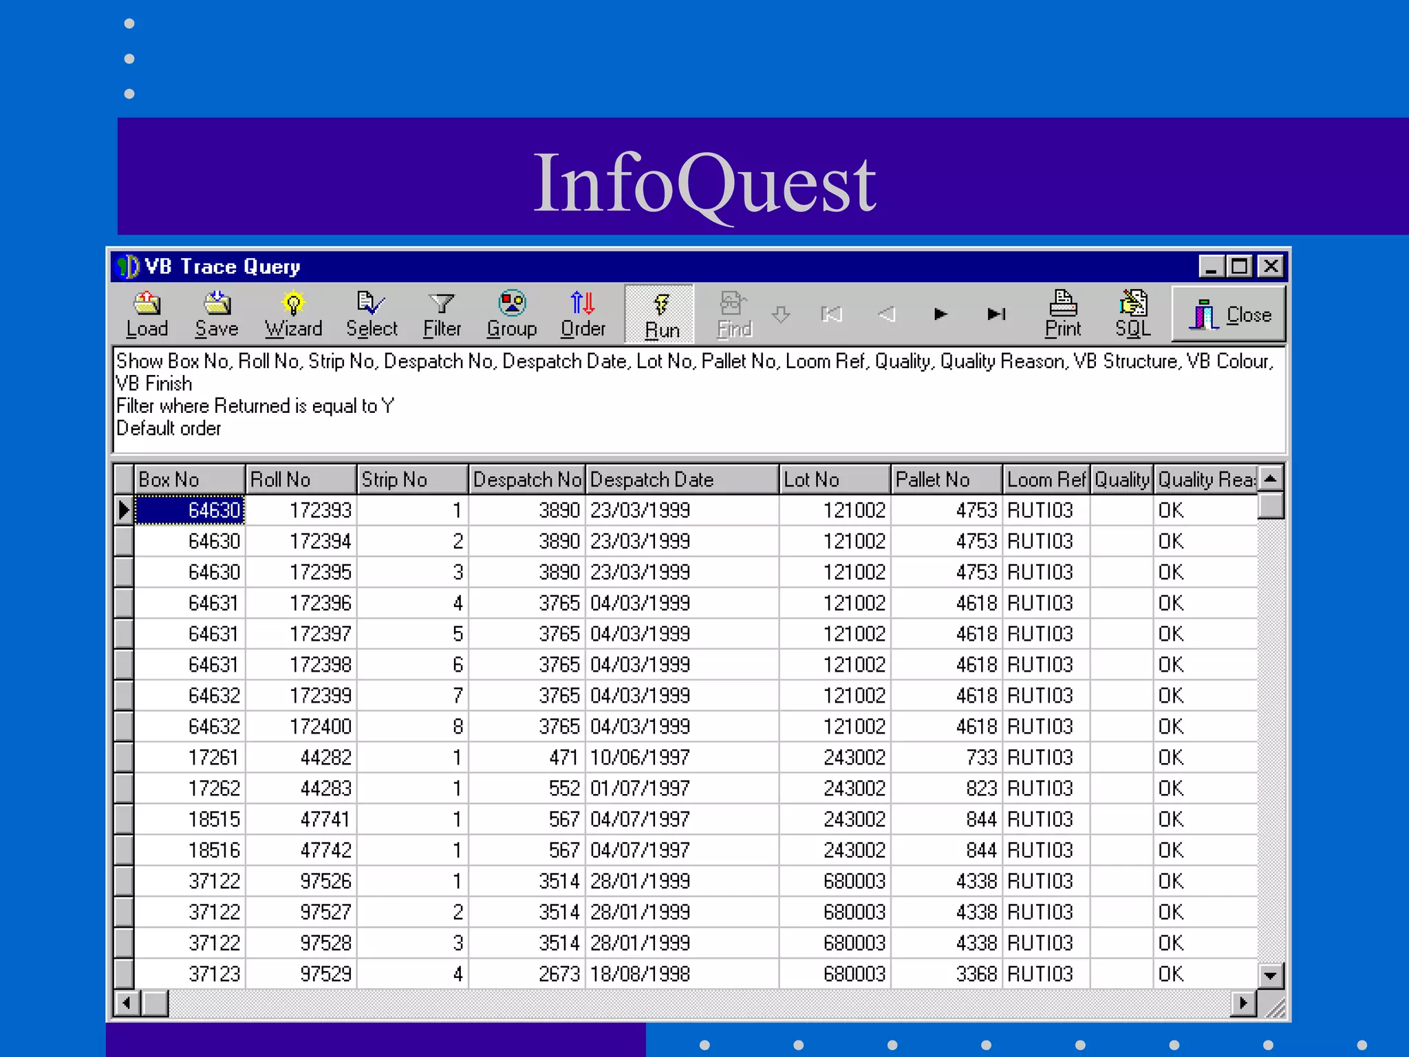The image size is (1409, 1057).
Task: Select Roll No cell 97529
Action: [301, 974]
